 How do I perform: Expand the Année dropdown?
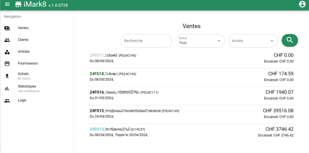point(253,41)
